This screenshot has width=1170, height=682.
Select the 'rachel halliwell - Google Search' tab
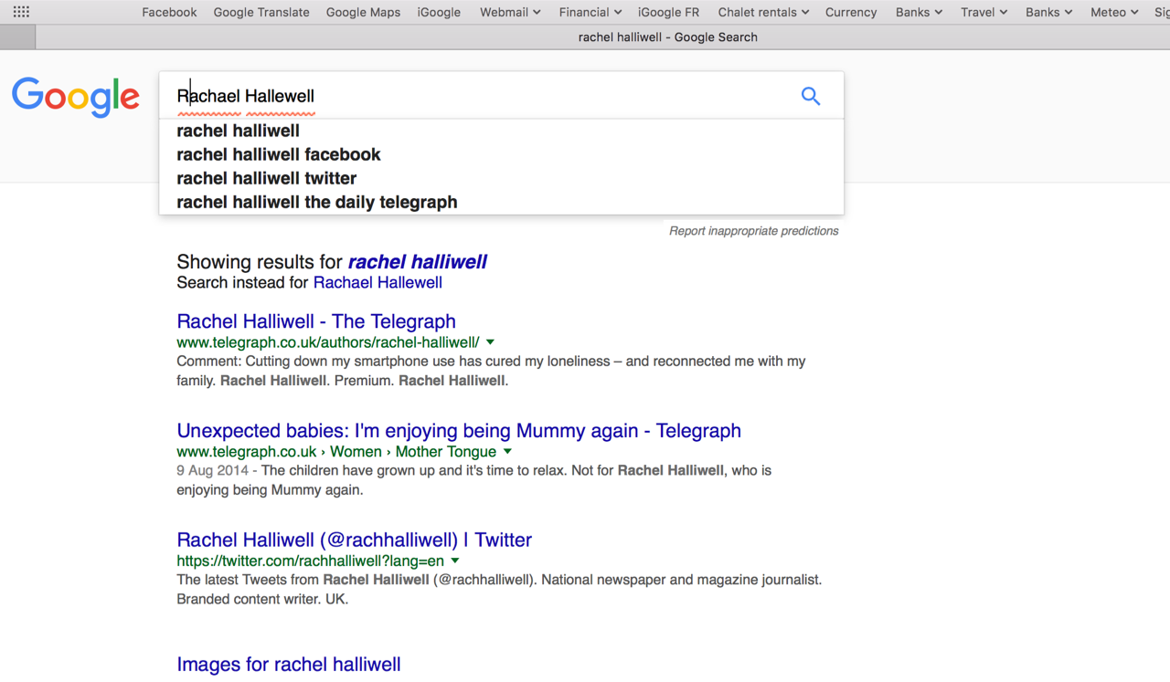[667, 37]
